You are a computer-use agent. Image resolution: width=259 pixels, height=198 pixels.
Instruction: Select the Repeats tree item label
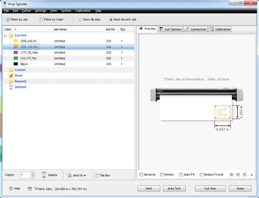pyautogui.click(x=21, y=81)
